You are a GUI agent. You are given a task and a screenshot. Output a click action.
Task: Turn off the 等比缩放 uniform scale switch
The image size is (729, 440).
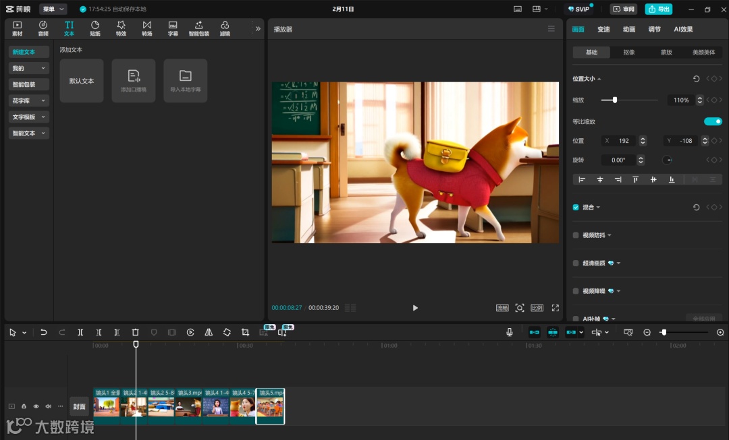point(713,121)
